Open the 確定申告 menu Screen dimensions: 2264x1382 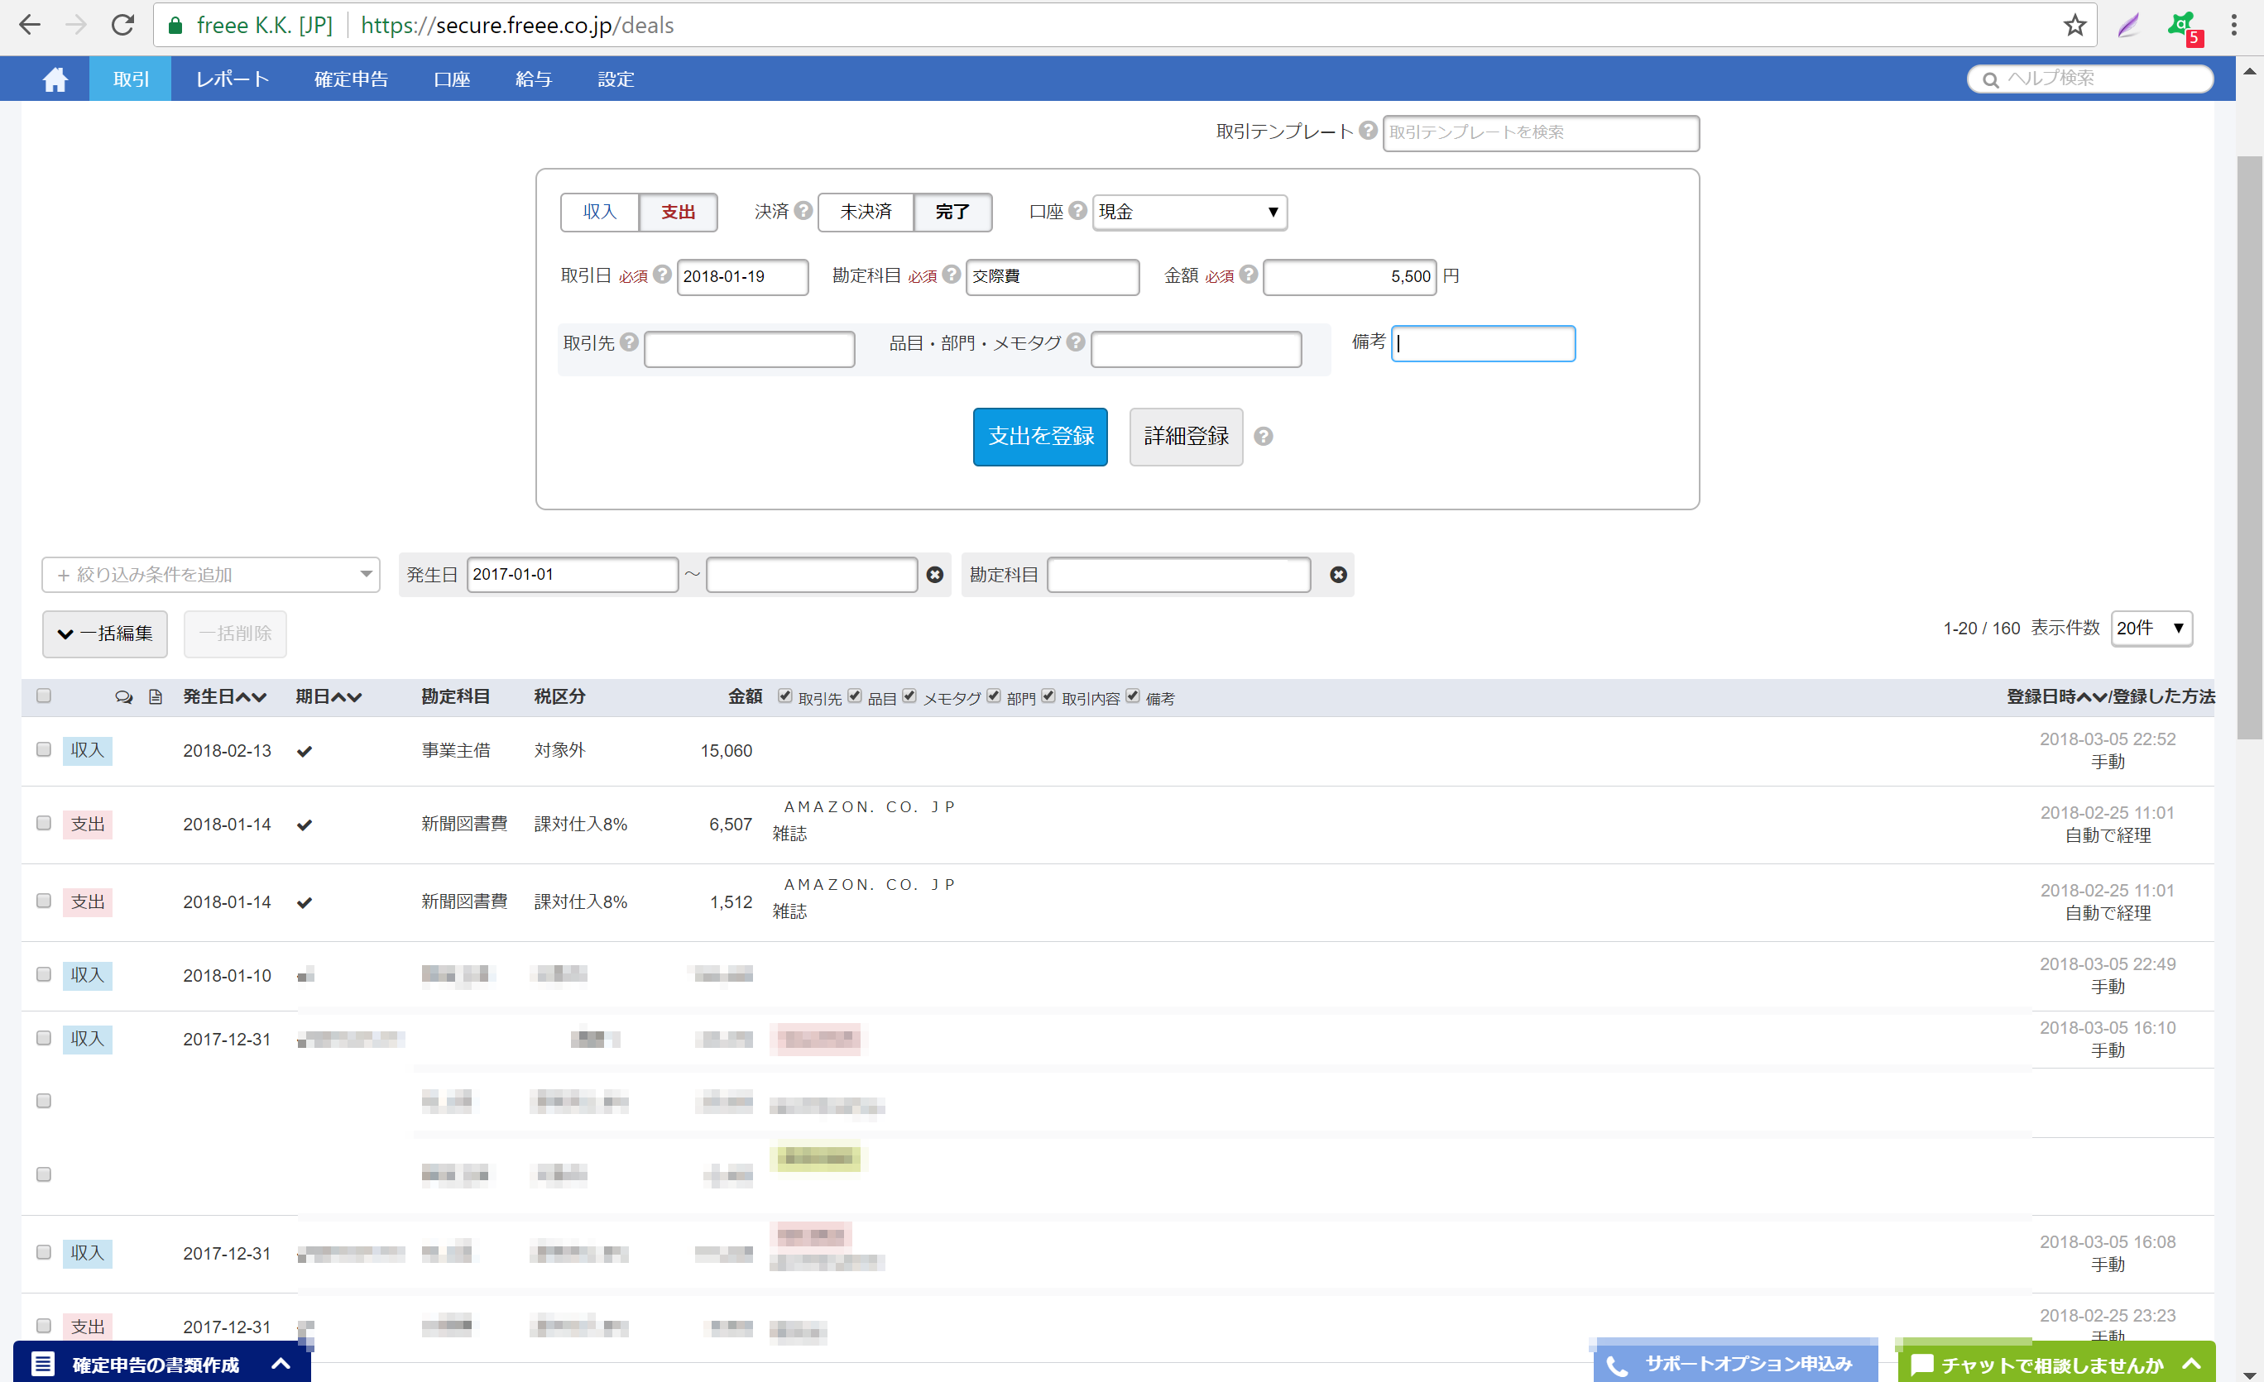[351, 79]
